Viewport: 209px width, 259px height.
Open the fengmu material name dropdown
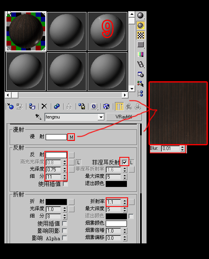101,117
